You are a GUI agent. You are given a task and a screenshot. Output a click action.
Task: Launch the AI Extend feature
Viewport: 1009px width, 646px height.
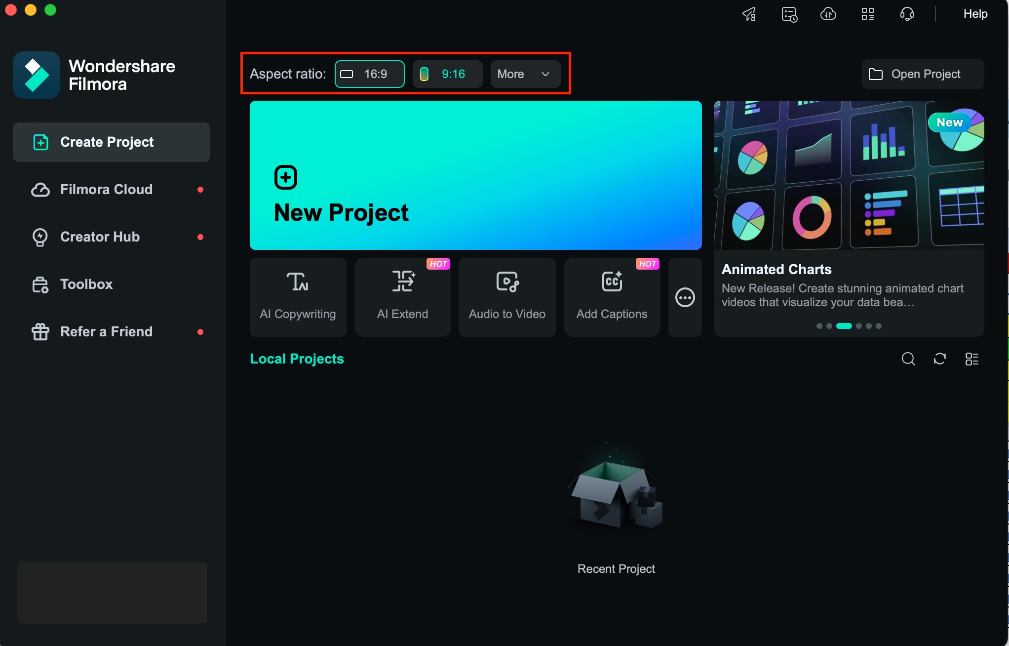point(402,296)
